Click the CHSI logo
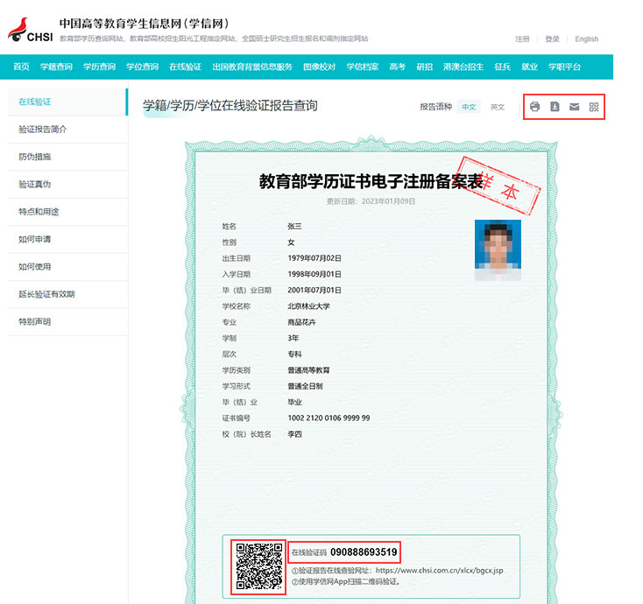This screenshot has height=604, width=643. [x=31, y=30]
